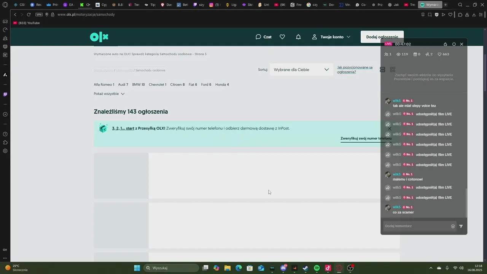Click the likes counter 663
Screen dimensions: 487x274
tap(443, 54)
